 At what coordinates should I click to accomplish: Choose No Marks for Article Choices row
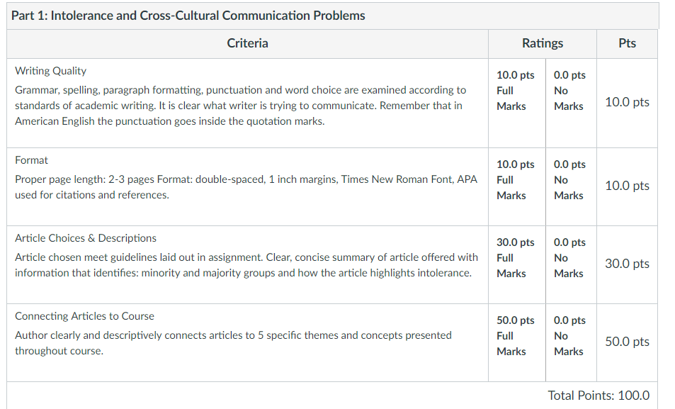(570, 258)
